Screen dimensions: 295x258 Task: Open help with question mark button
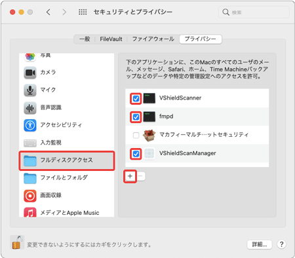pyautogui.click(x=282, y=244)
